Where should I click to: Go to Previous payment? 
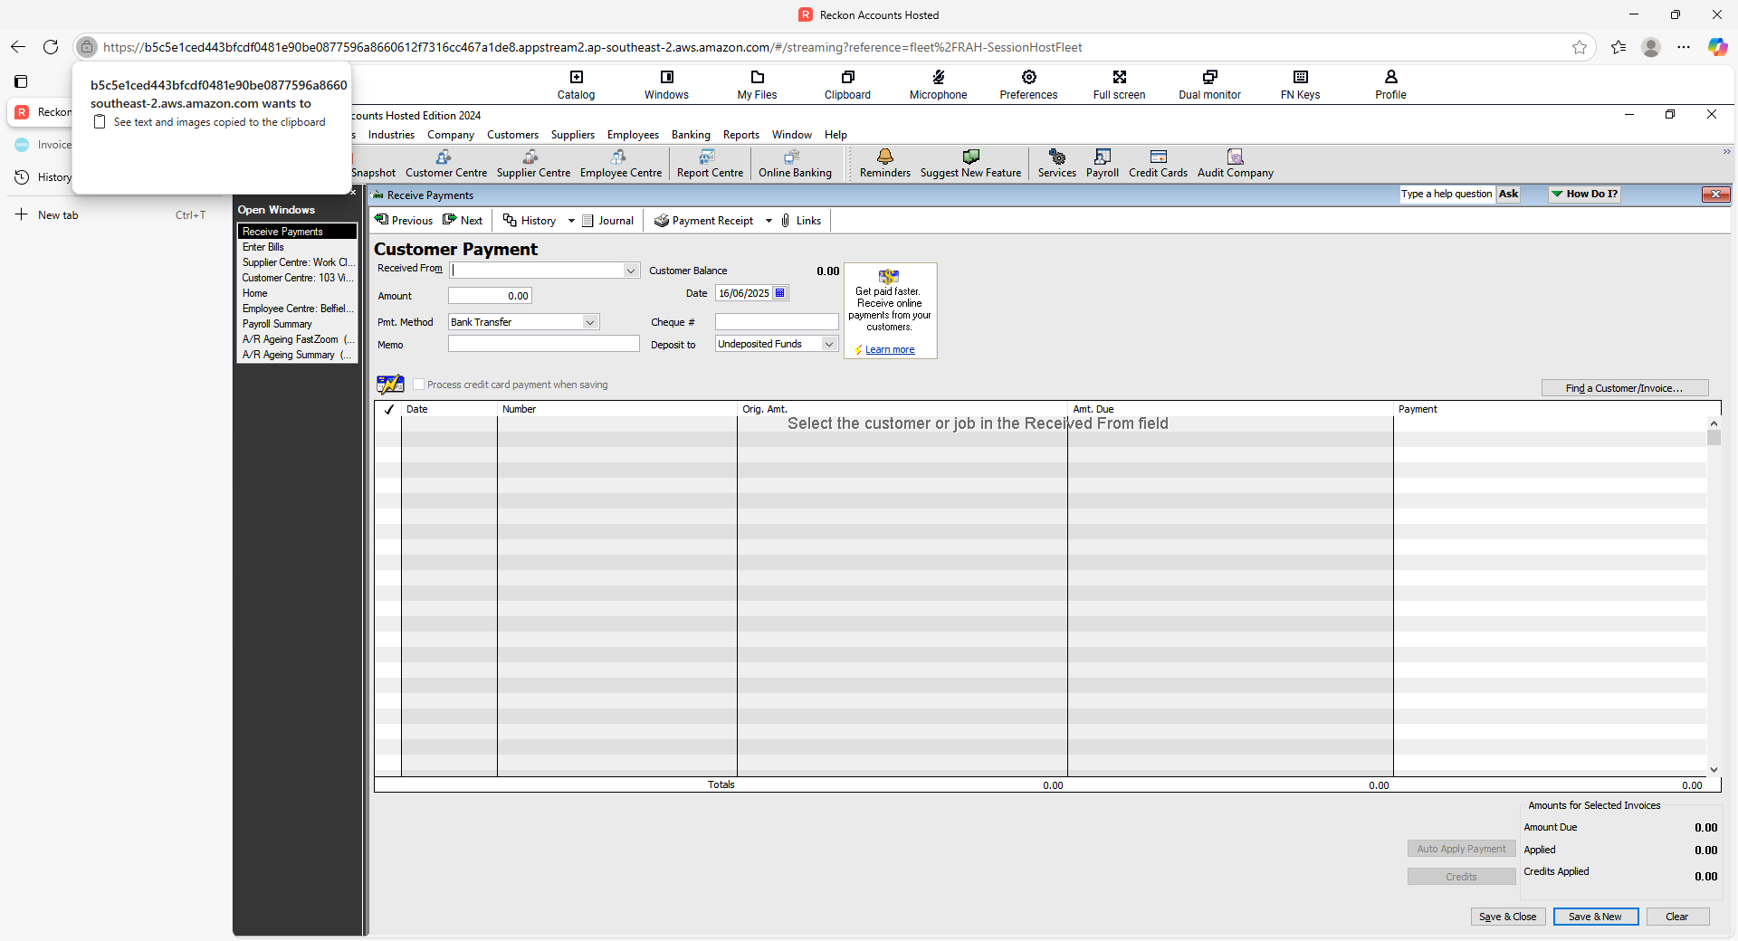tap(404, 220)
